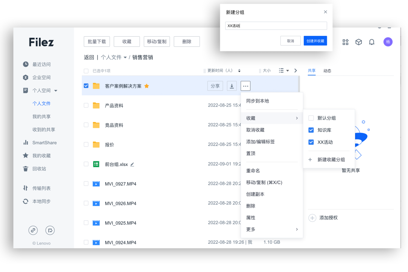Click the cube box icon in header

coord(359,42)
